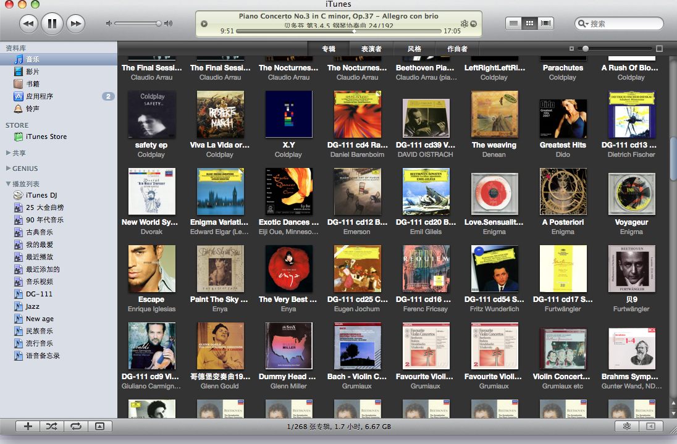The image size is (677, 444).
Task: Skip forward to next track
Action: (75, 23)
